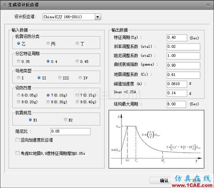Choose characteristic period 0.4 option
Screen dimensions: 214x188
pos(48,61)
